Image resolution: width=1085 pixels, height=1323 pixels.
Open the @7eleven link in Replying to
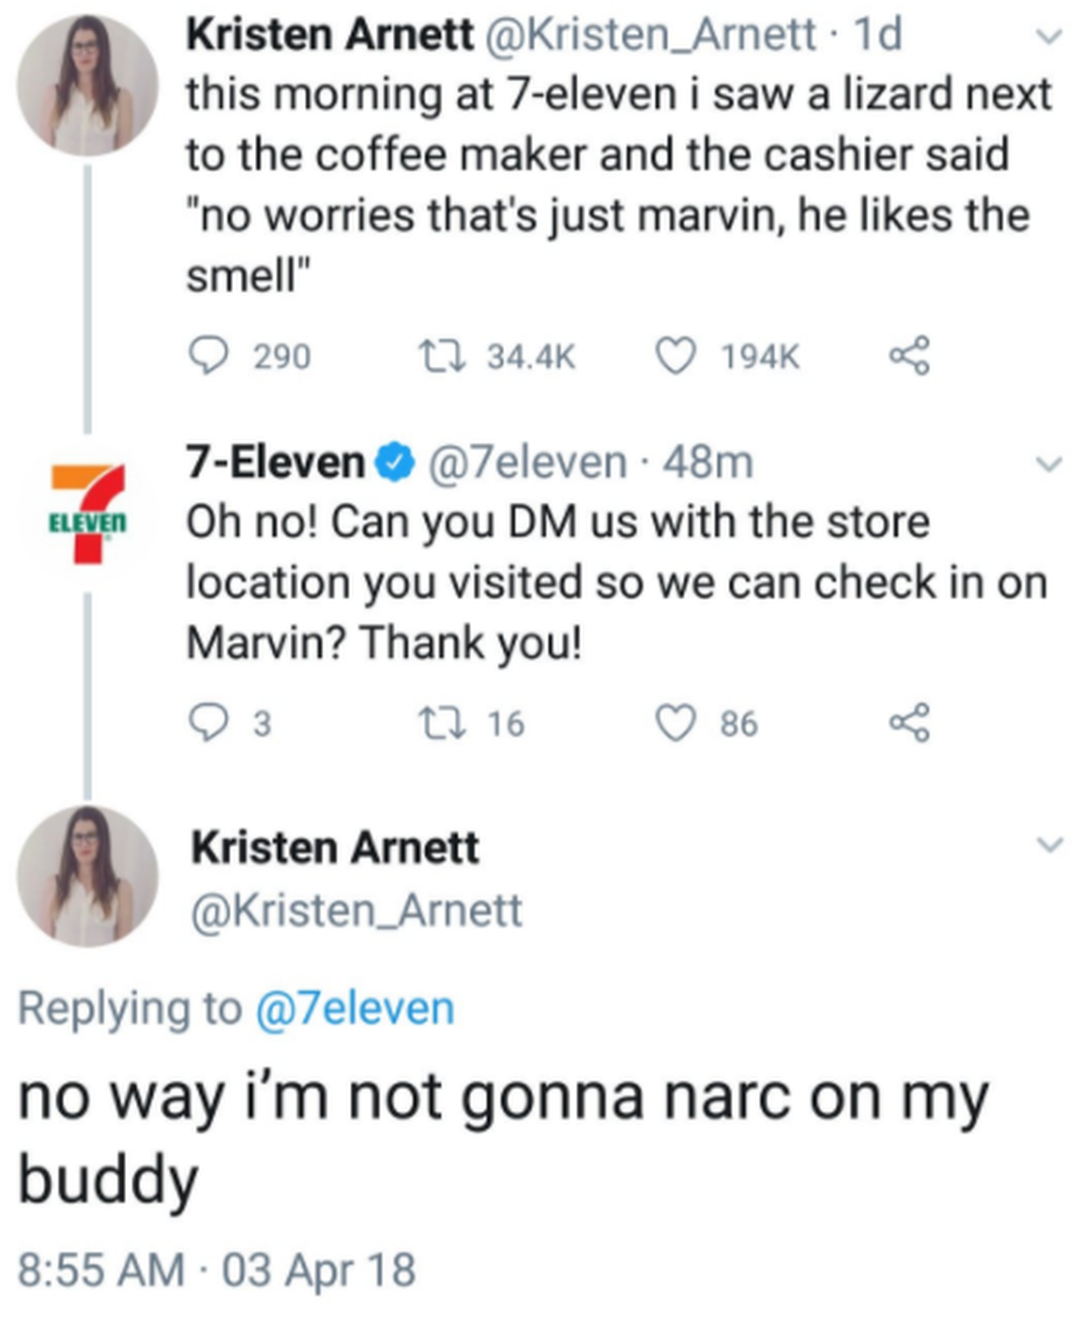pyautogui.click(x=355, y=1009)
